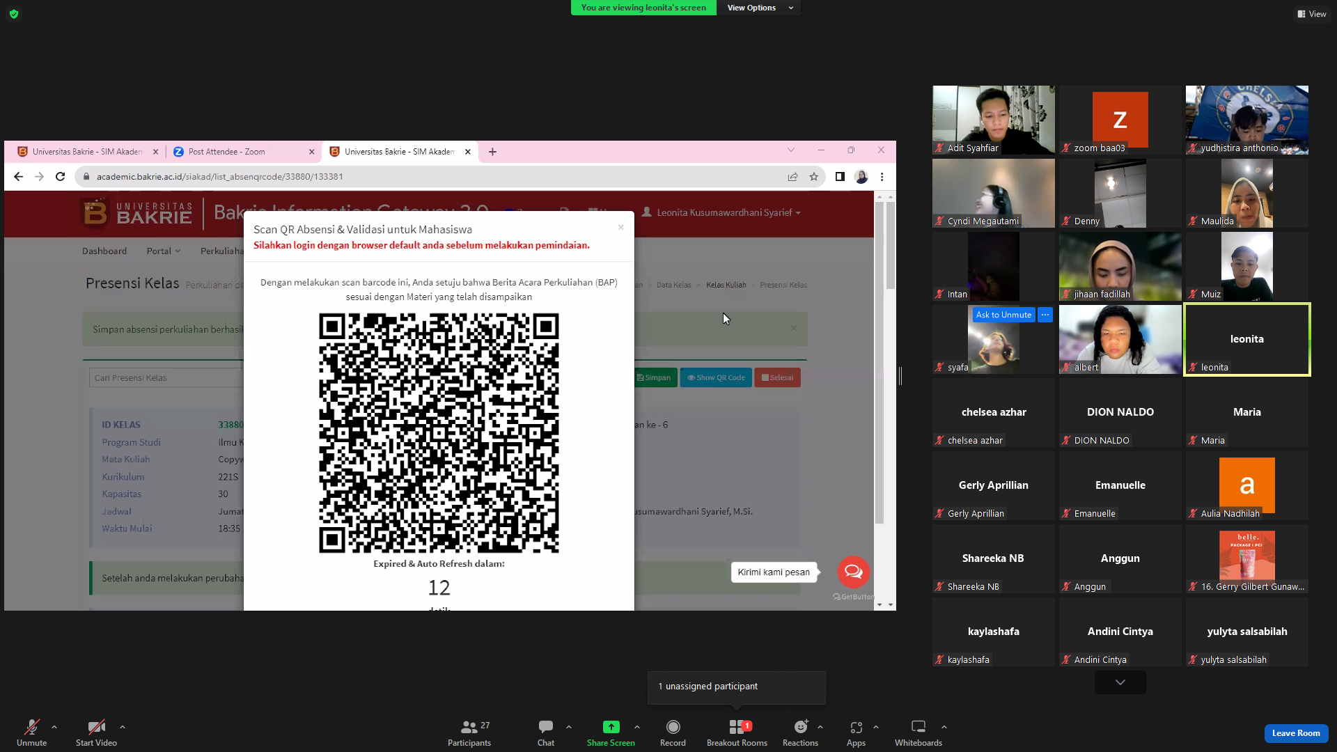Open the Kirimi kami pesan chat bubble
Screen dimensions: 1337x752
(854, 572)
